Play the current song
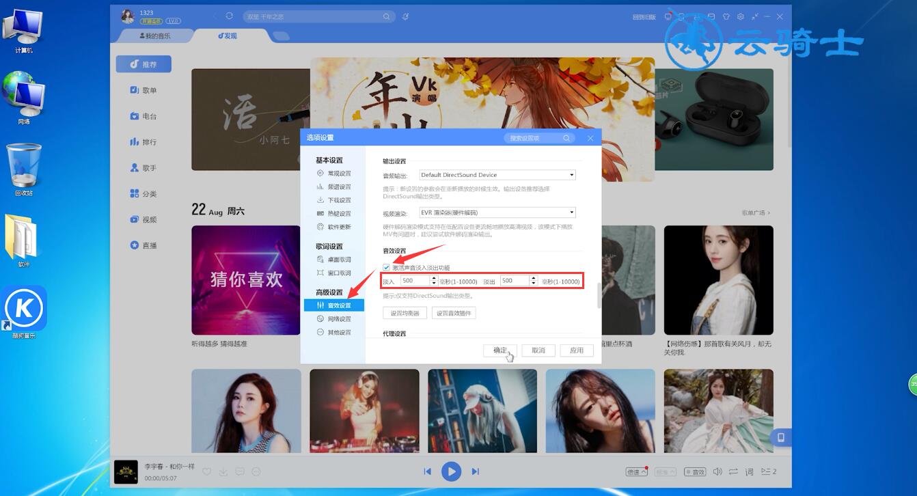917x496 pixels. click(x=451, y=471)
